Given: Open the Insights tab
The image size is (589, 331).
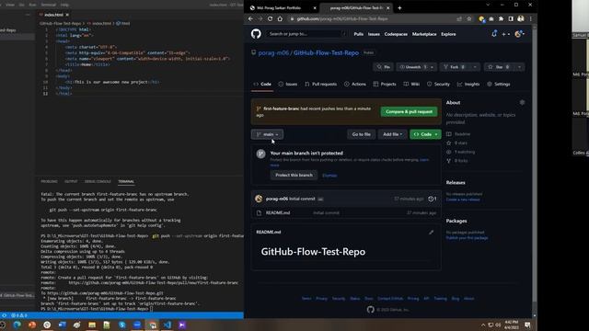Looking at the screenshot, I should 468,84.
